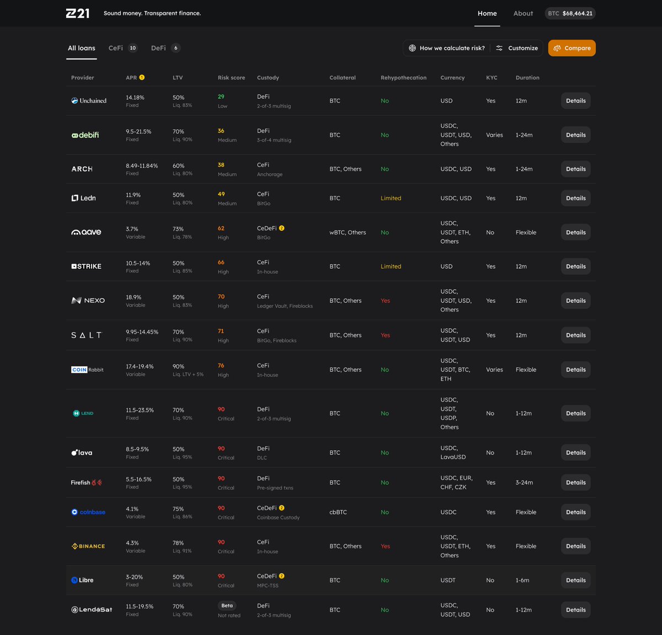Open the Unchained provider logo
Image resolution: width=662 pixels, height=635 pixels.
click(x=89, y=100)
